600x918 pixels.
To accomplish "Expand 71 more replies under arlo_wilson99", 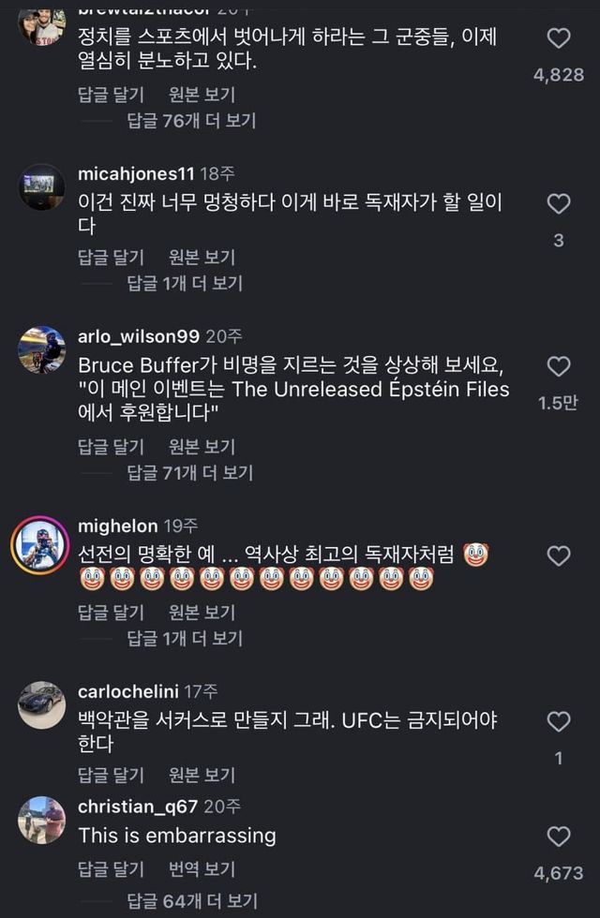I will coord(189,473).
